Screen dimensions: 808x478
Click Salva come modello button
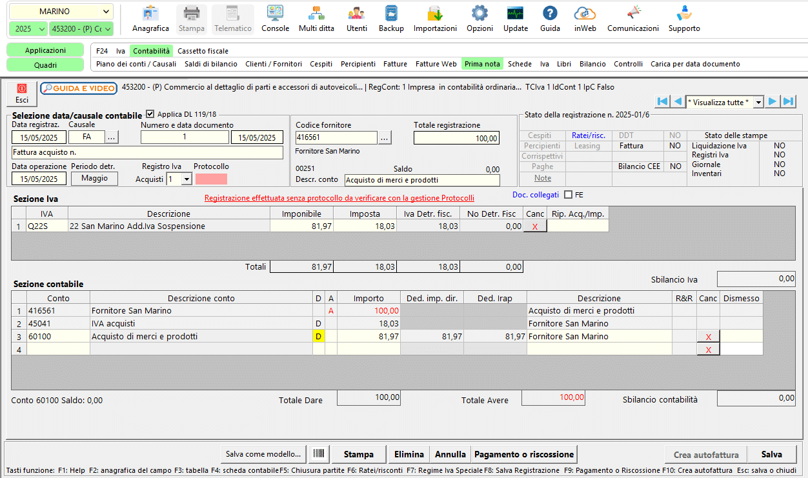(263, 454)
